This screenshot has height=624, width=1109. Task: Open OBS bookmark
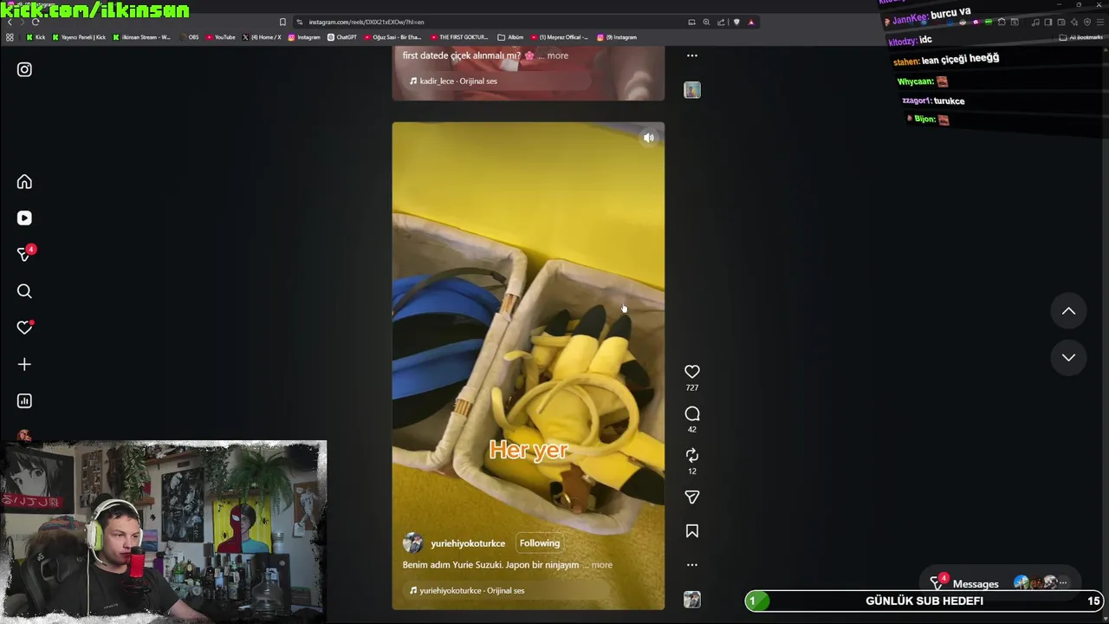[190, 37]
